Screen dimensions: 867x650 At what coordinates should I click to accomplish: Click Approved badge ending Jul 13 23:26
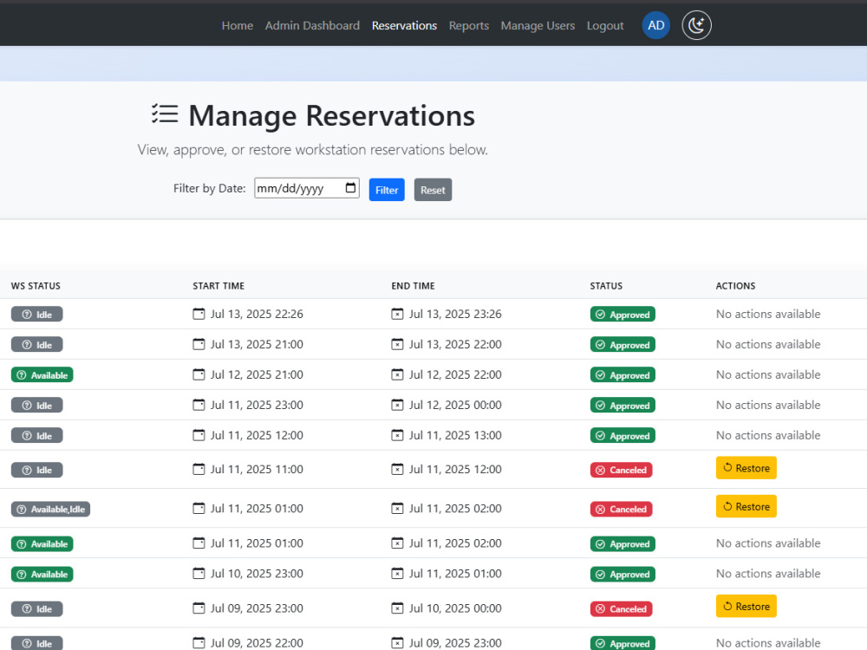[x=623, y=314]
